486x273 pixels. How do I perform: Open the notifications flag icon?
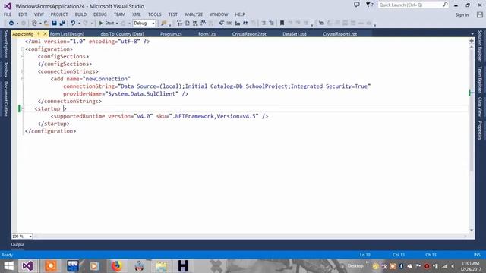(x=369, y=5)
